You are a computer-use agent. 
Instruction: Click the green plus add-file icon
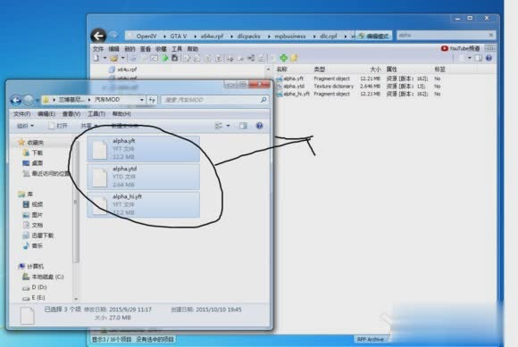(x=283, y=58)
